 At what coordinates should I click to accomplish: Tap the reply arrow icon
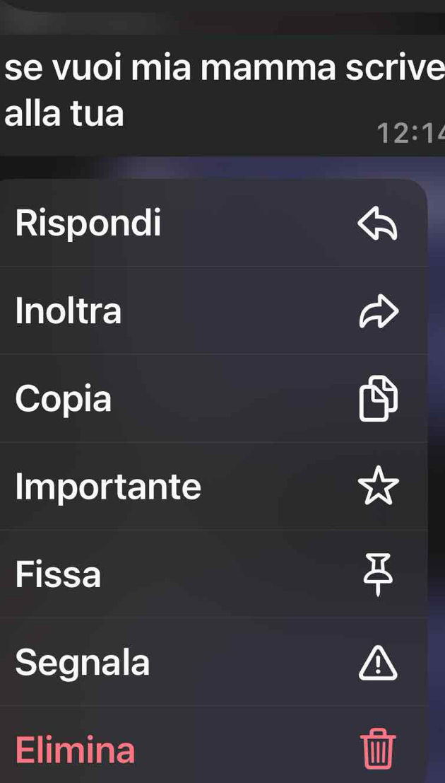[x=378, y=224]
